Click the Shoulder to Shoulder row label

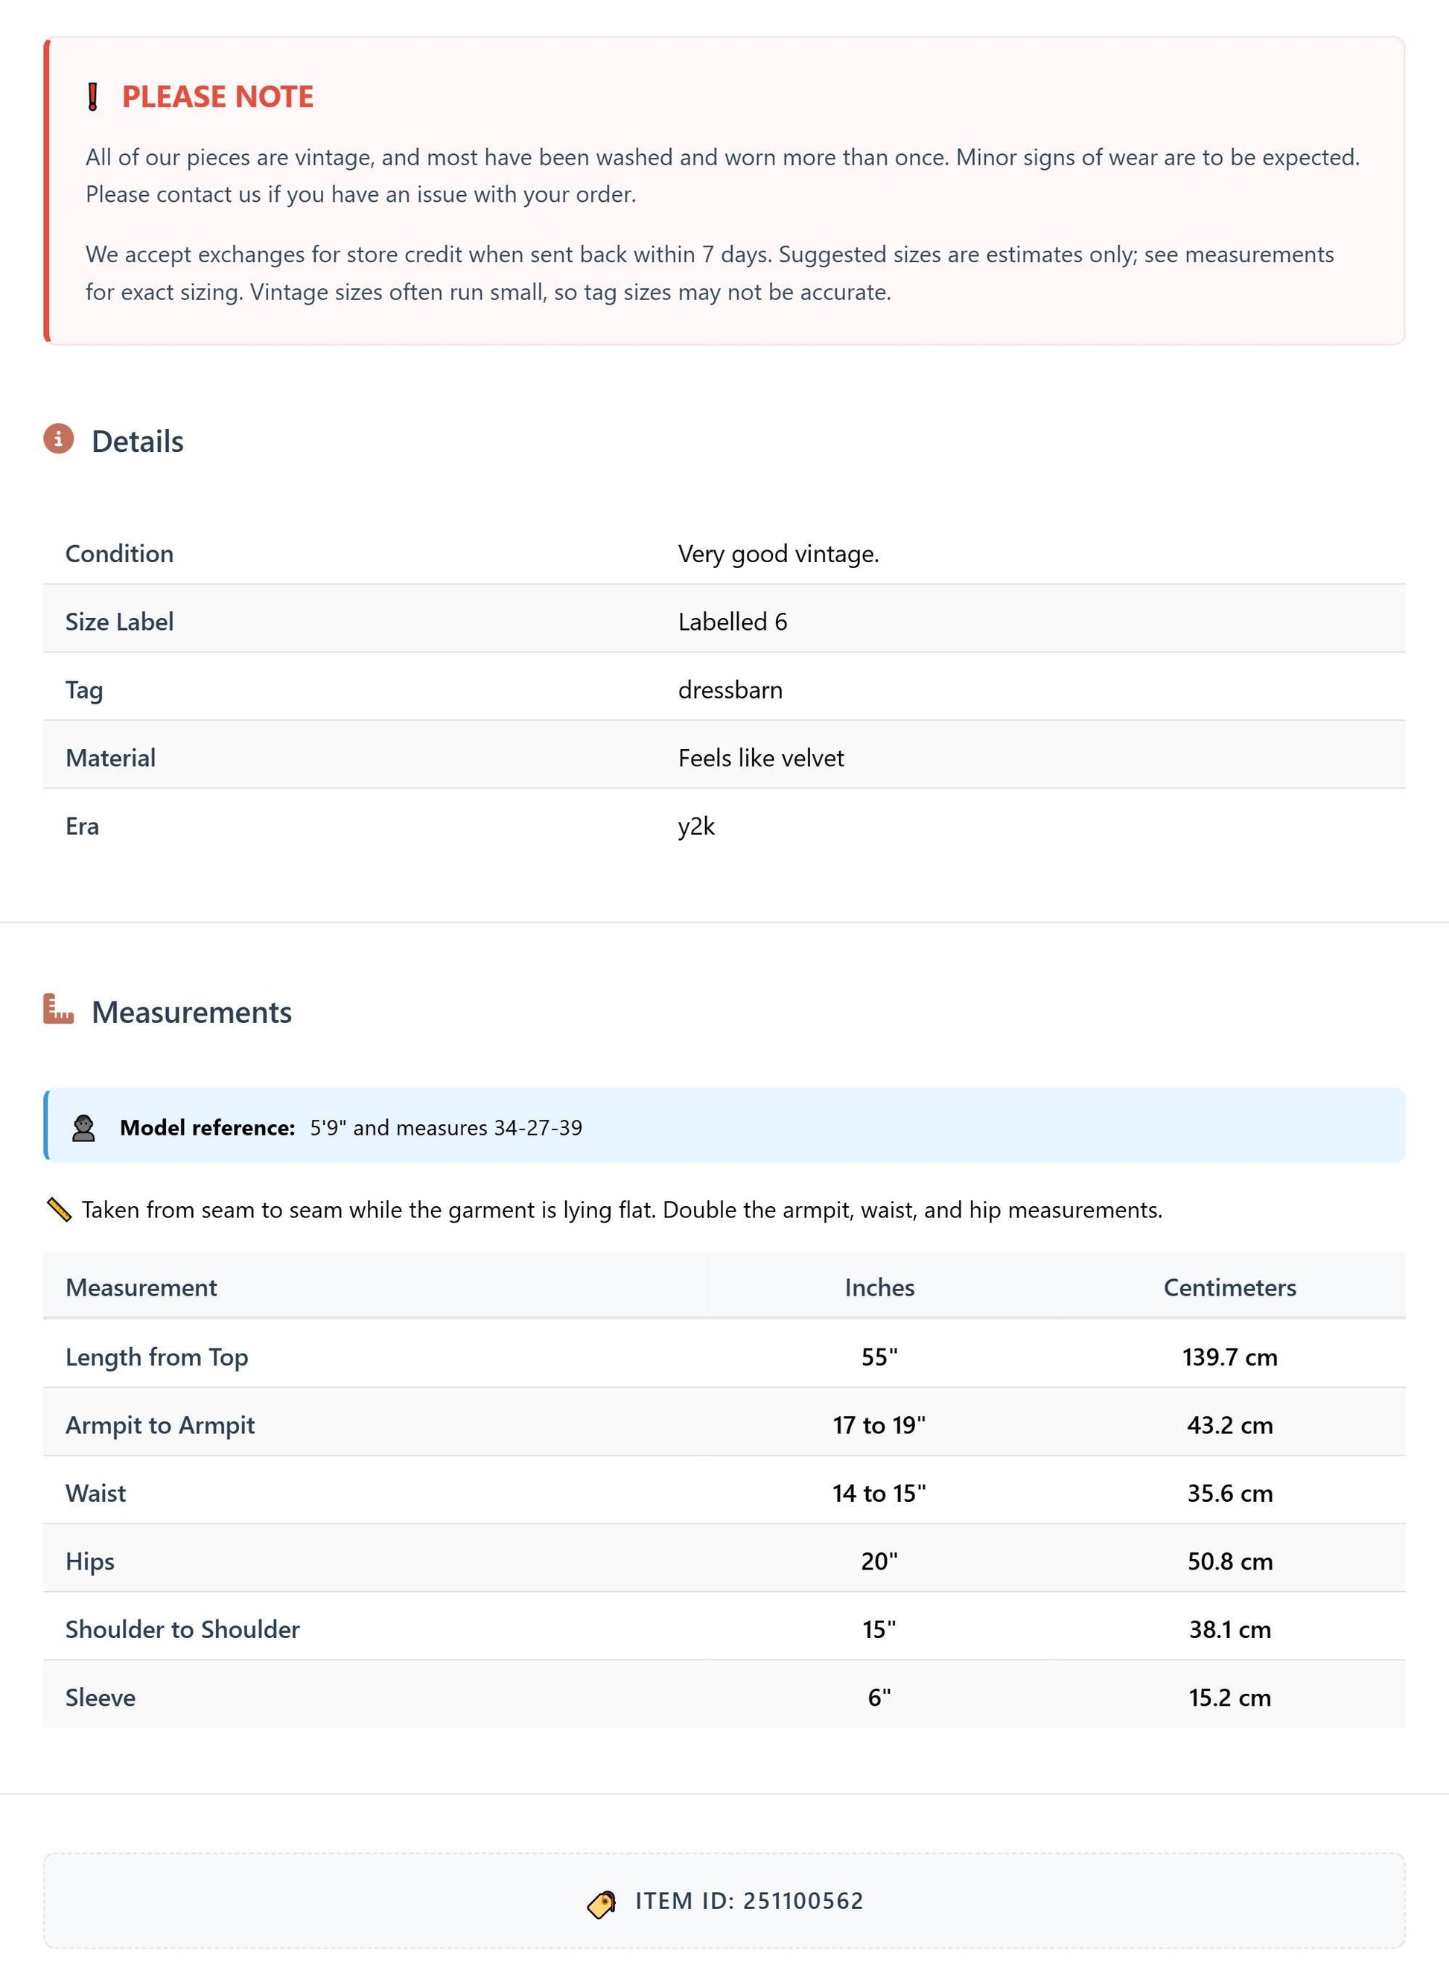click(x=182, y=1629)
